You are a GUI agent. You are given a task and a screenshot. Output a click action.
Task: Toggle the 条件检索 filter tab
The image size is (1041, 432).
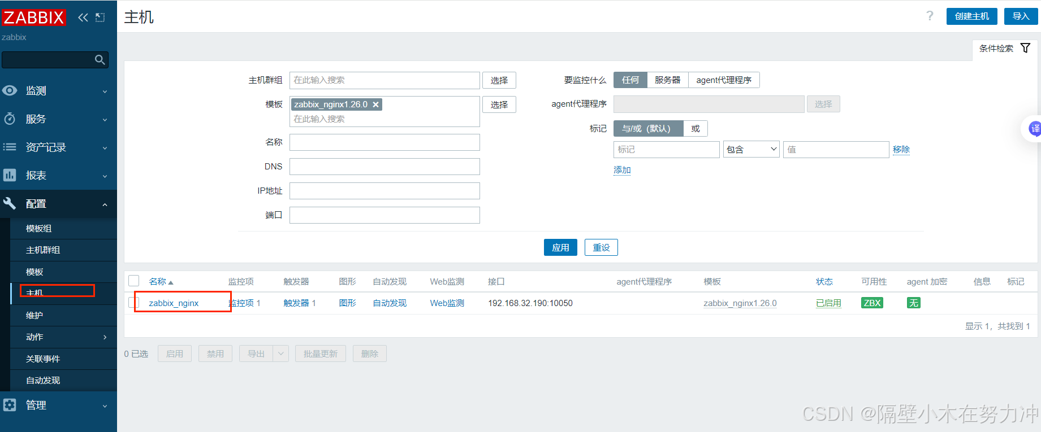click(x=1005, y=49)
